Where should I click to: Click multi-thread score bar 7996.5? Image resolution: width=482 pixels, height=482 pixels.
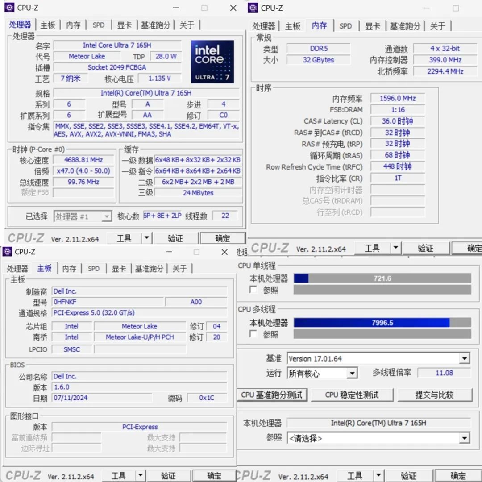pos(382,323)
